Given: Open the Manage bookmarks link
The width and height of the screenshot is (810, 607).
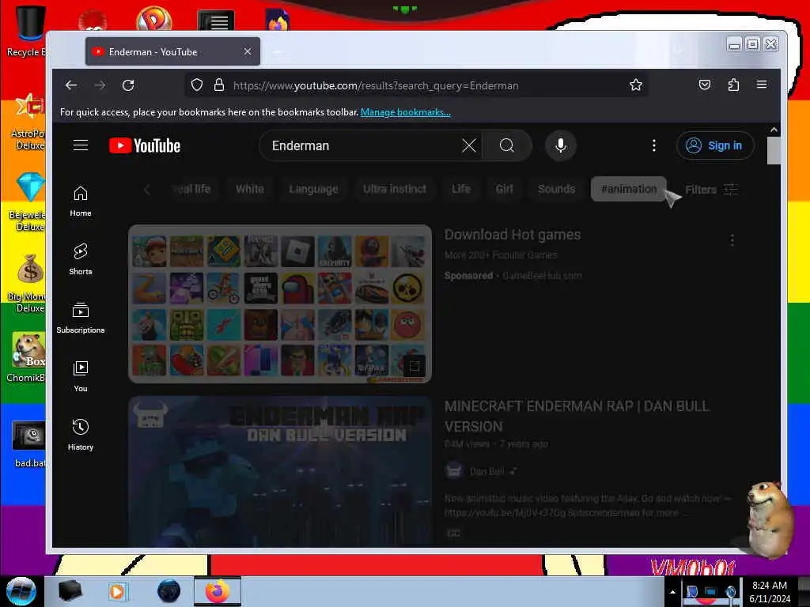Looking at the screenshot, I should click(406, 112).
